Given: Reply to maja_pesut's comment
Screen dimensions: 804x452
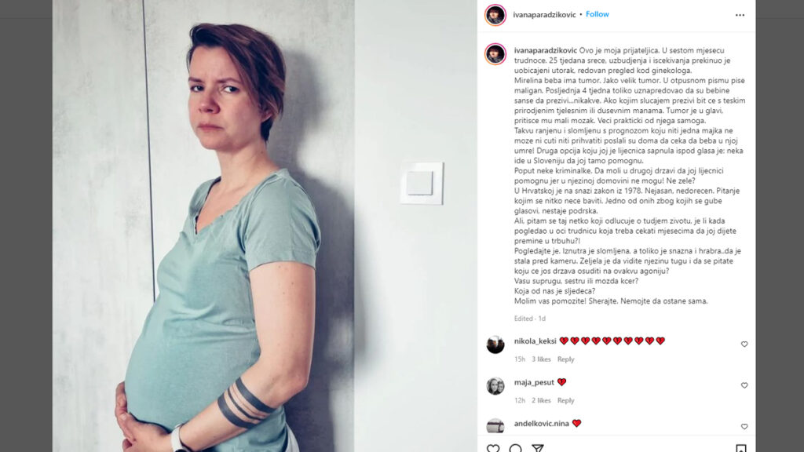Looking at the screenshot, I should (x=565, y=400).
